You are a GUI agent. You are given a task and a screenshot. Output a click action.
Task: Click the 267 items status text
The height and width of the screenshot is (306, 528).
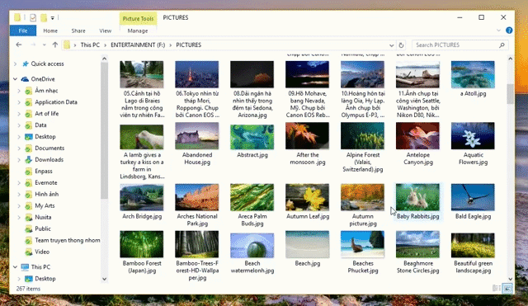pos(28,289)
